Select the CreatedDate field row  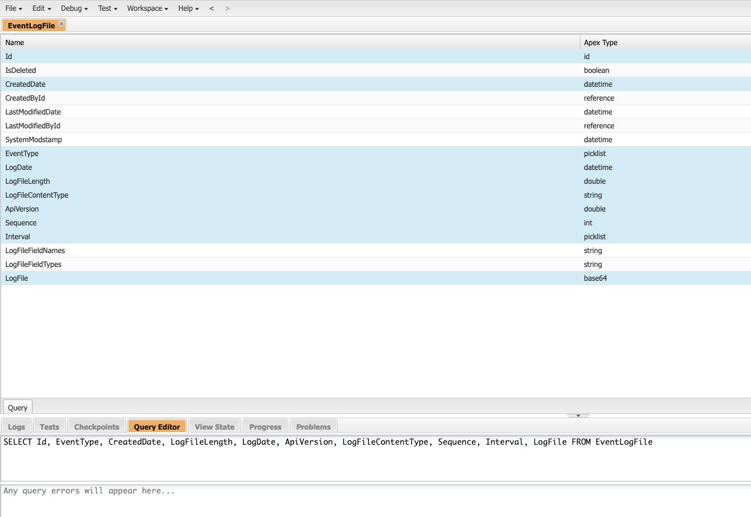point(375,84)
